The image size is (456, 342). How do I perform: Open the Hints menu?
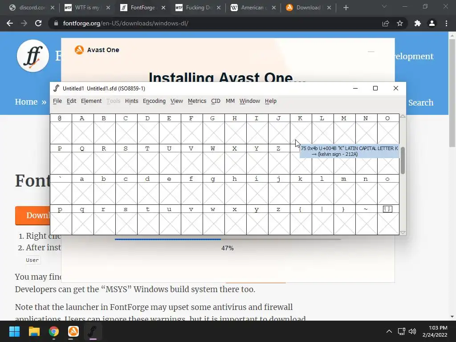pos(131,101)
